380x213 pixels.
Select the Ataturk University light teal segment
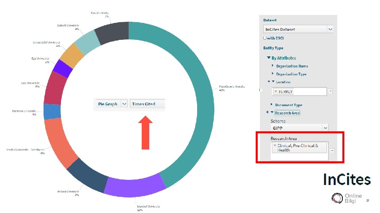tap(87, 43)
